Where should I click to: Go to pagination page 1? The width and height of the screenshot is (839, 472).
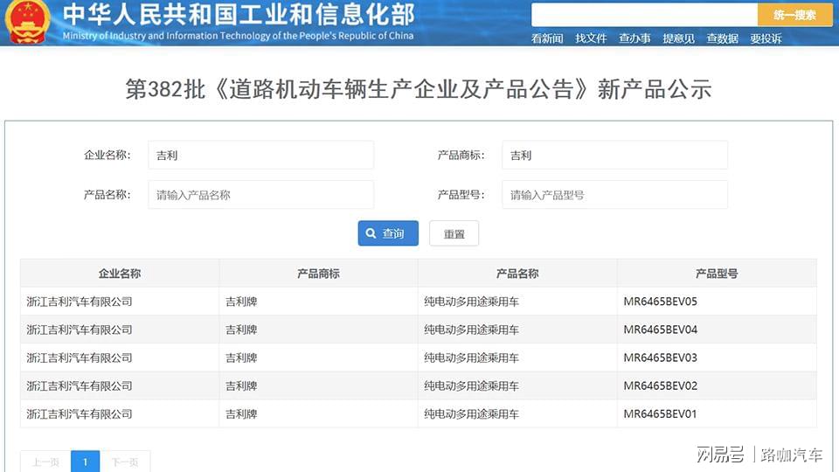pyautogui.click(x=85, y=462)
